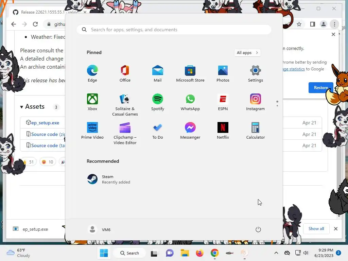Launch Netflix pinned app

[x=223, y=131]
